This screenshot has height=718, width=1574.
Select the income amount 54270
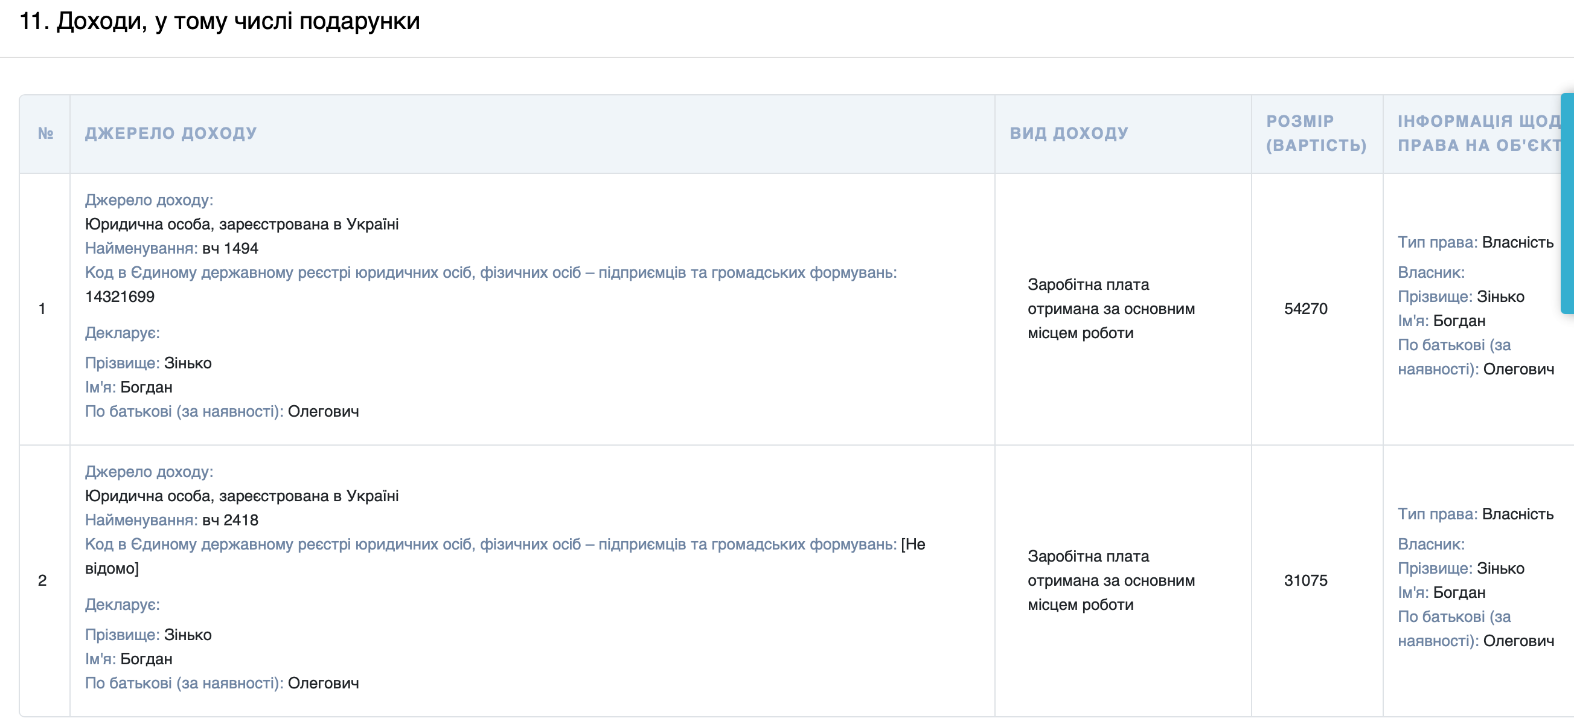(x=1305, y=309)
